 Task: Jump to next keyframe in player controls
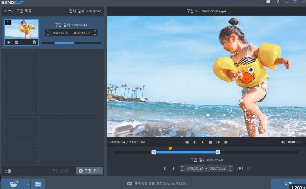click(x=226, y=142)
